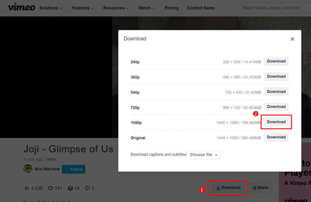Follow the Grin Machine channel

coord(73,169)
